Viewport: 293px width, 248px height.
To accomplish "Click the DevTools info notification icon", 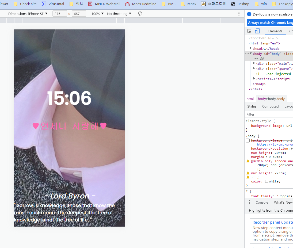I will pyautogui.click(x=249, y=14).
